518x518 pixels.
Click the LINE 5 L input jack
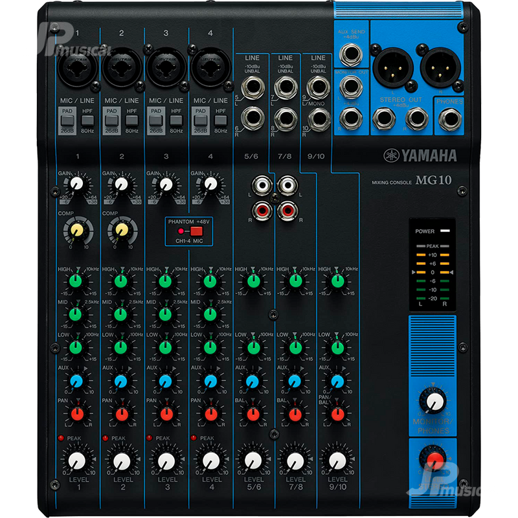pos(253,87)
